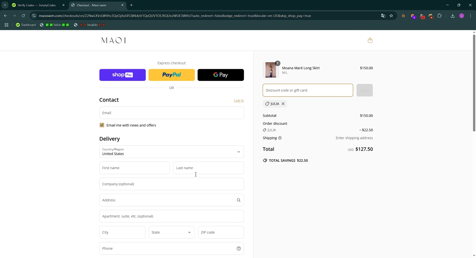The height and width of the screenshot is (258, 476).
Task: Toggle Email me with news and offers
Action: (x=102, y=125)
